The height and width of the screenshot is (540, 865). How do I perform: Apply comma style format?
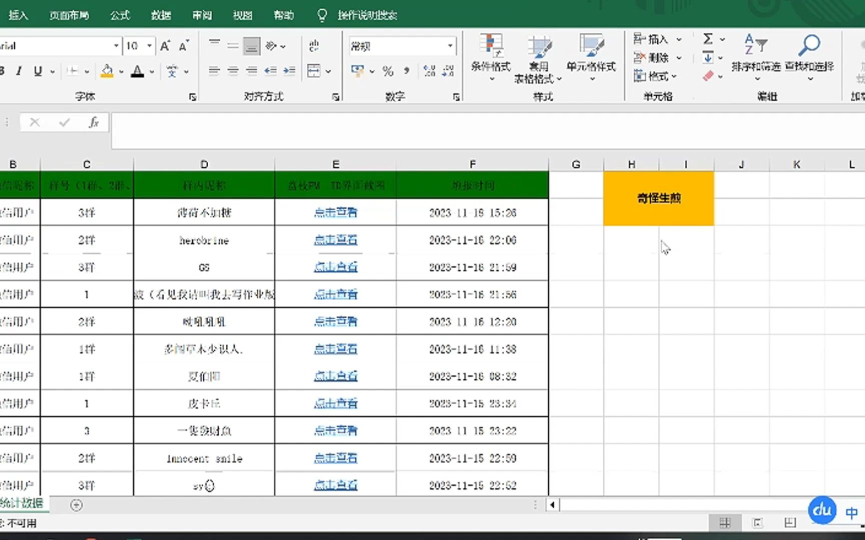pyautogui.click(x=406, y=71)
